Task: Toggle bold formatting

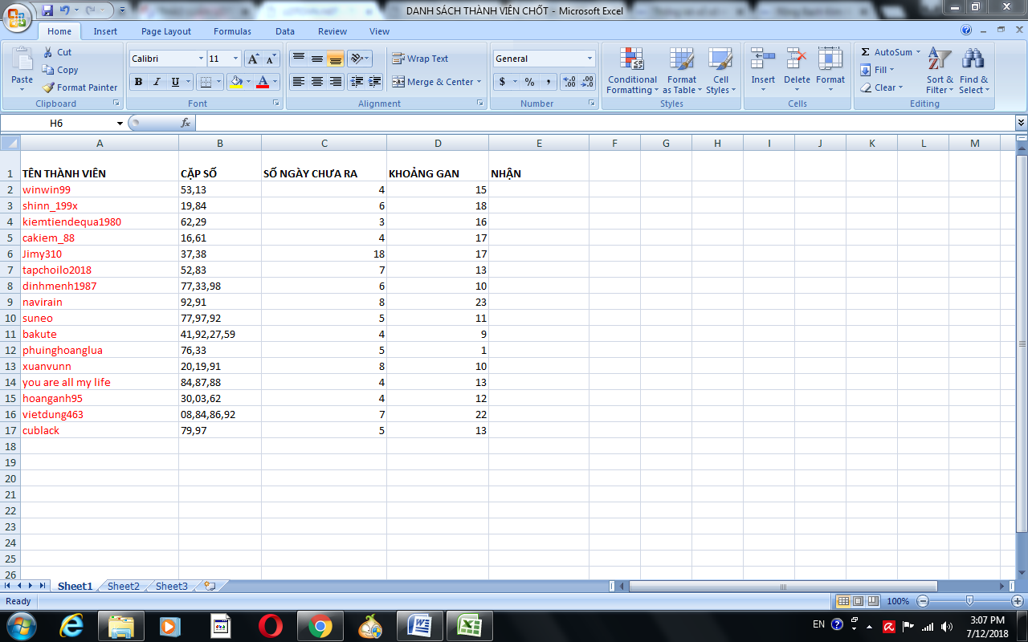Action: 138,82
